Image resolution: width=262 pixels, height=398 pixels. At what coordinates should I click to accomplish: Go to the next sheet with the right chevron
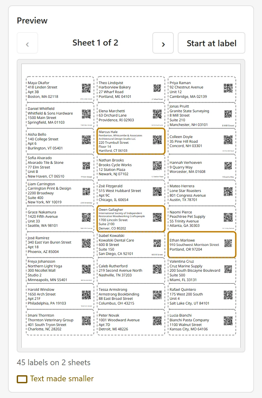163,43
